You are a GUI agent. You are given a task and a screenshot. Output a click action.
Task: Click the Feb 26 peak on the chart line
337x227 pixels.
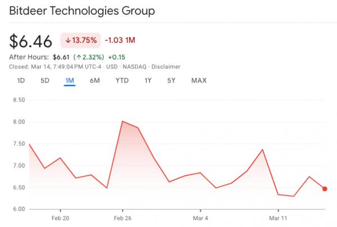tap(122, 121)
